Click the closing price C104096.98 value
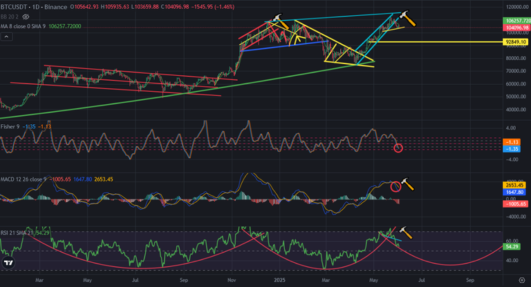531x287 pixels. (x=175, y=7)
